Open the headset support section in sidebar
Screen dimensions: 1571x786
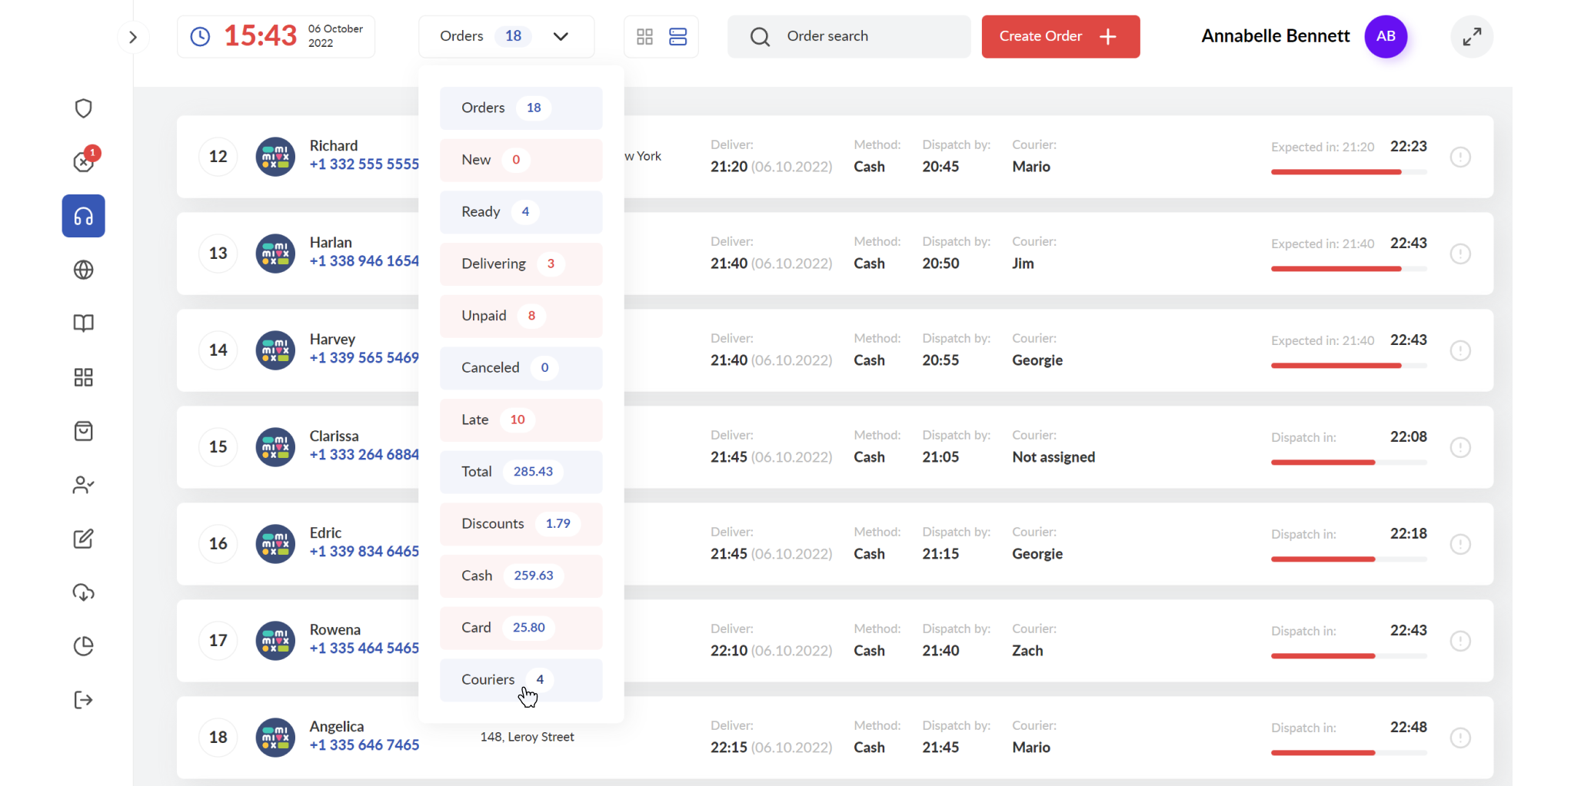tap(83, 216)
